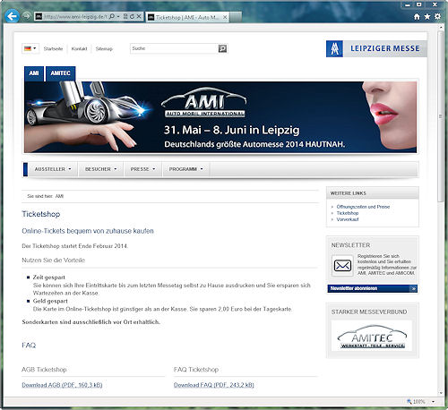Open the Kontakt link
Viewport: 448px width, 410px height.
[79, 48]
